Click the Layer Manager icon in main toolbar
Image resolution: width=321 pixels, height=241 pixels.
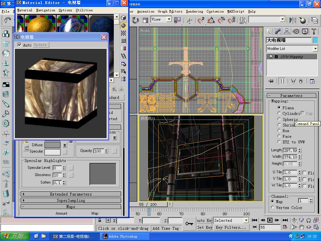click(x=315, y=20)
